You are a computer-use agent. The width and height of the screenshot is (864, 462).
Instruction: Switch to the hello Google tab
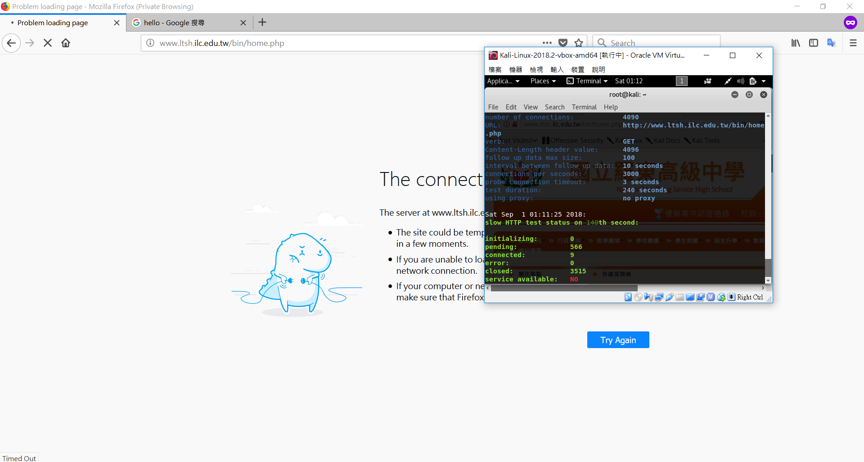pos(189,23)
